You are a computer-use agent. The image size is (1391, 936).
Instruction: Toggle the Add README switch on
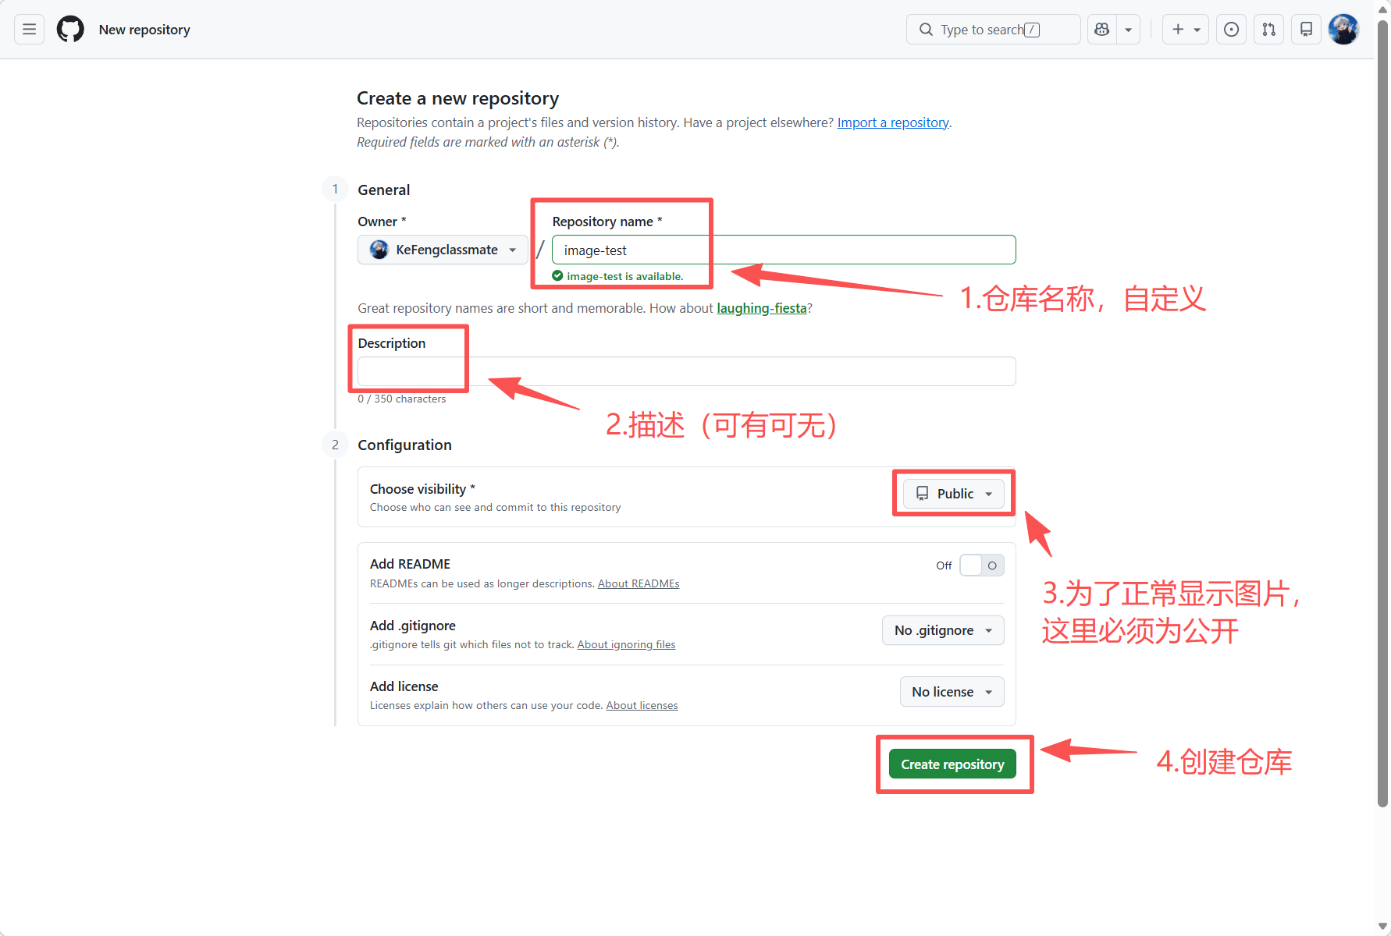click(981, 565)
